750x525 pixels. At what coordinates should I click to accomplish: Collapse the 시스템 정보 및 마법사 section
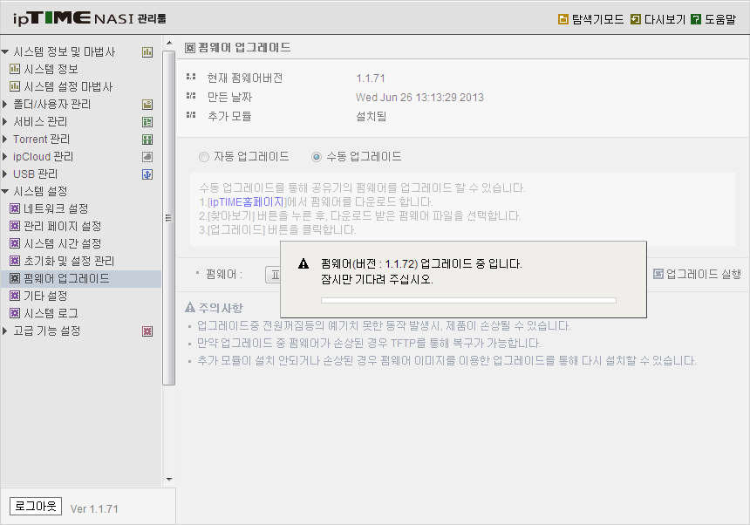click(5, 51)
